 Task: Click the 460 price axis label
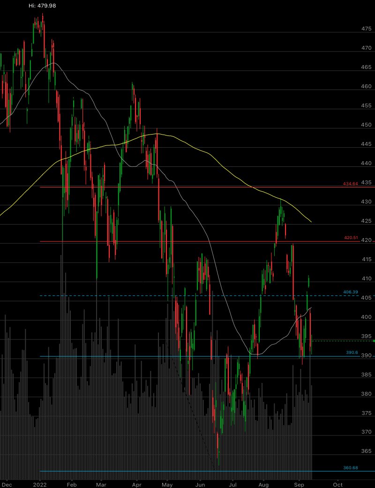click(x=366, y=87)
